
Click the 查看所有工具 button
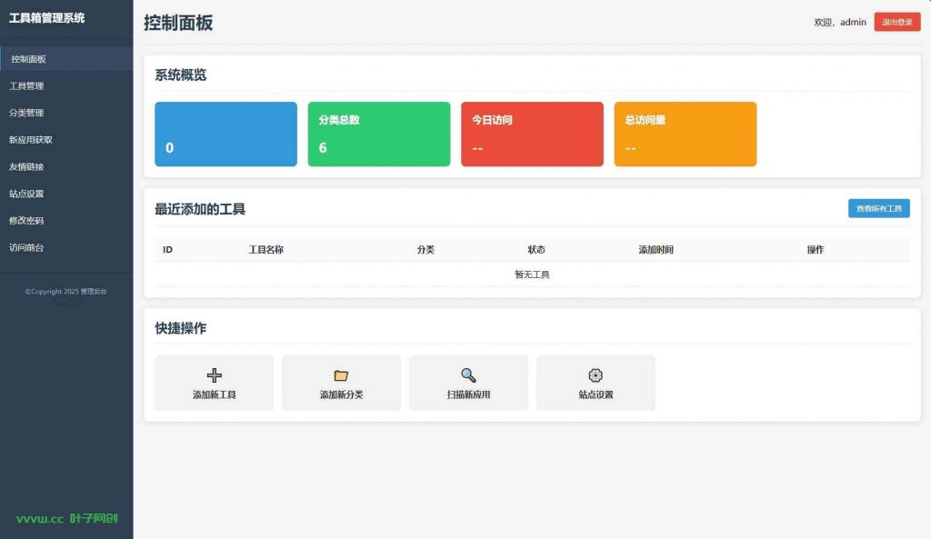879,208
